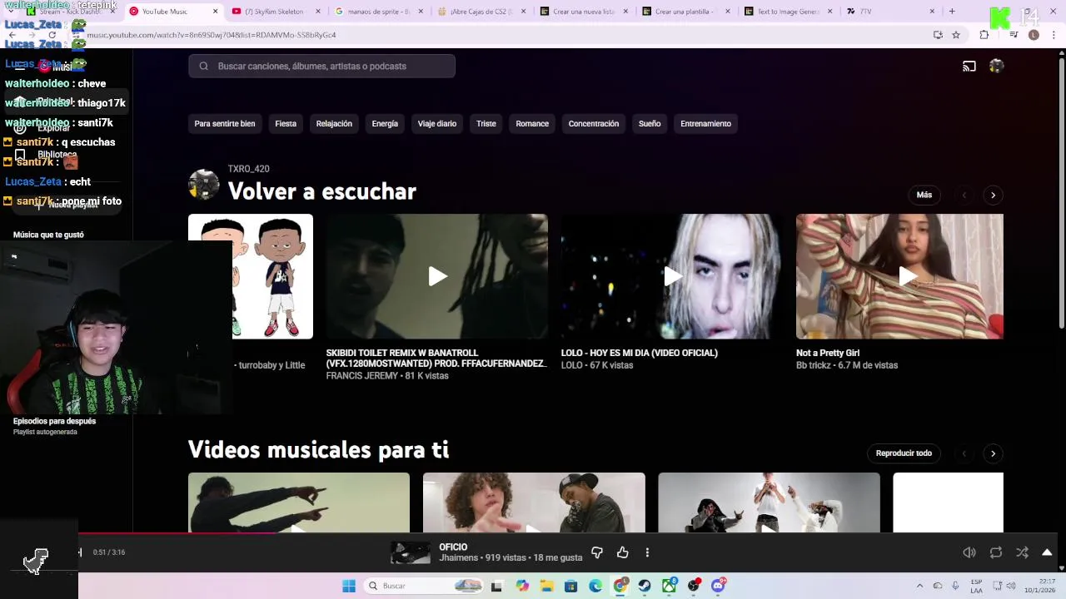The height and width of the screenshot is (599, 1066).
Task: Show hidden system tray icons
Action: click(919, 586)
